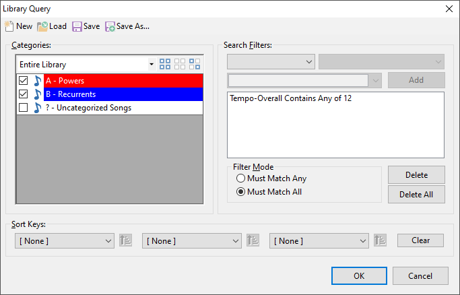The height and width of the screenshot is (295, 460).
Task: Select the Tempo-Overall filter entry in list
Action: [290, 98]
